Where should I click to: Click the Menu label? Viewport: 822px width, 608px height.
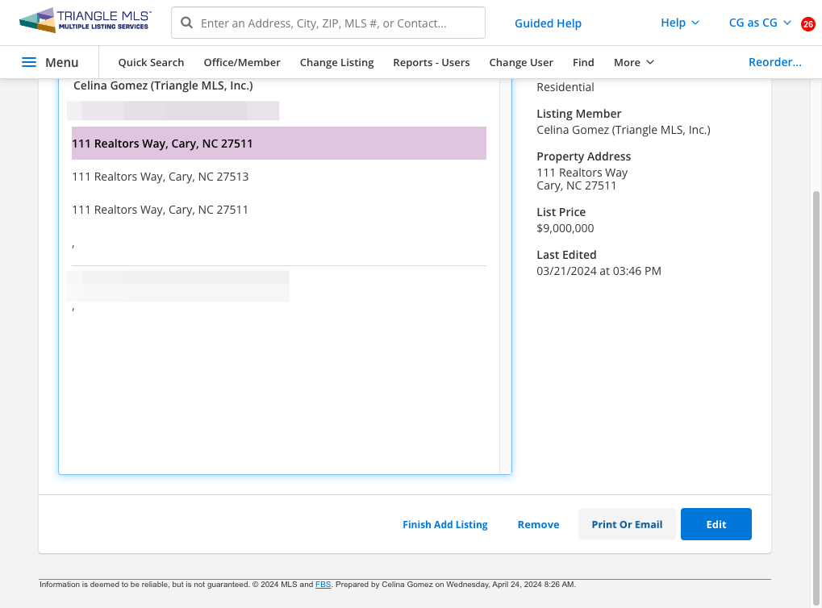(x=62, y=62)
